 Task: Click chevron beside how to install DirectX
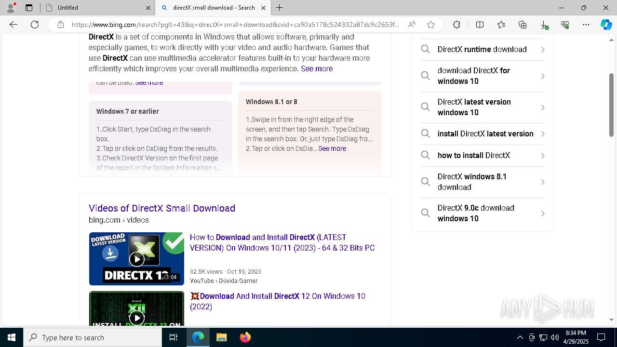click(x=543, y=156)
